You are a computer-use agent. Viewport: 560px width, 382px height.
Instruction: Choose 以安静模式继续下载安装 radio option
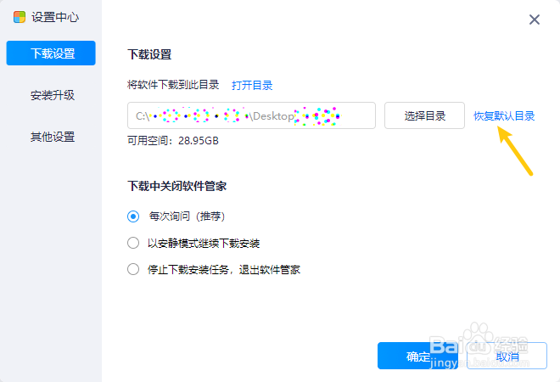pyautogui.click(x=133, y=243)
